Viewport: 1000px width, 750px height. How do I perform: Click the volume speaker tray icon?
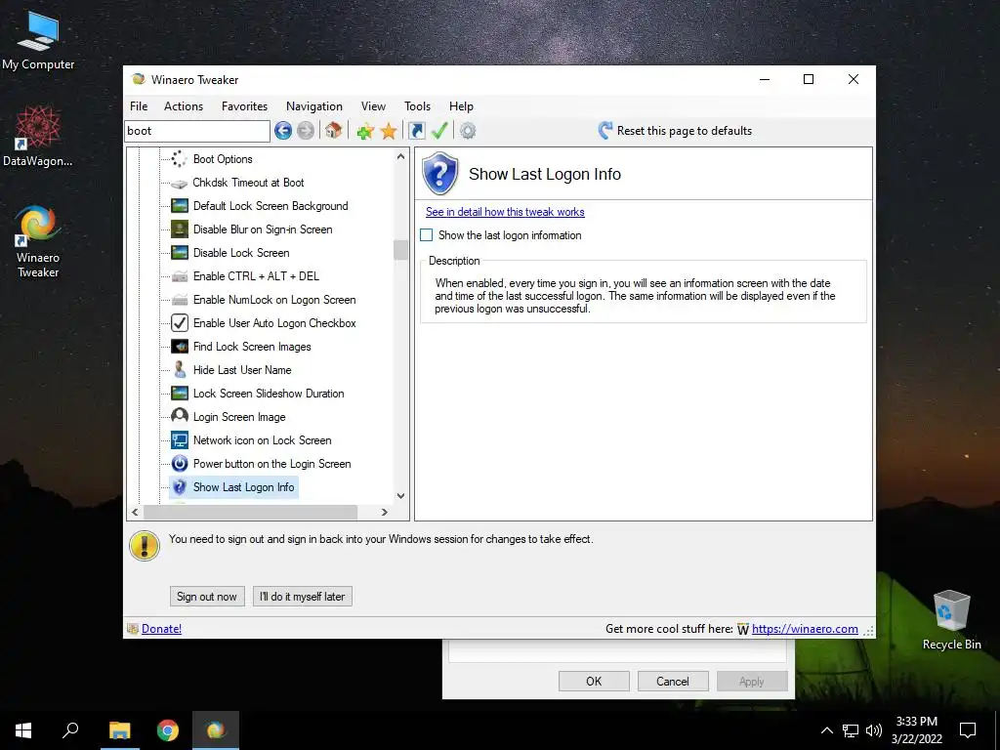[874, 730]
